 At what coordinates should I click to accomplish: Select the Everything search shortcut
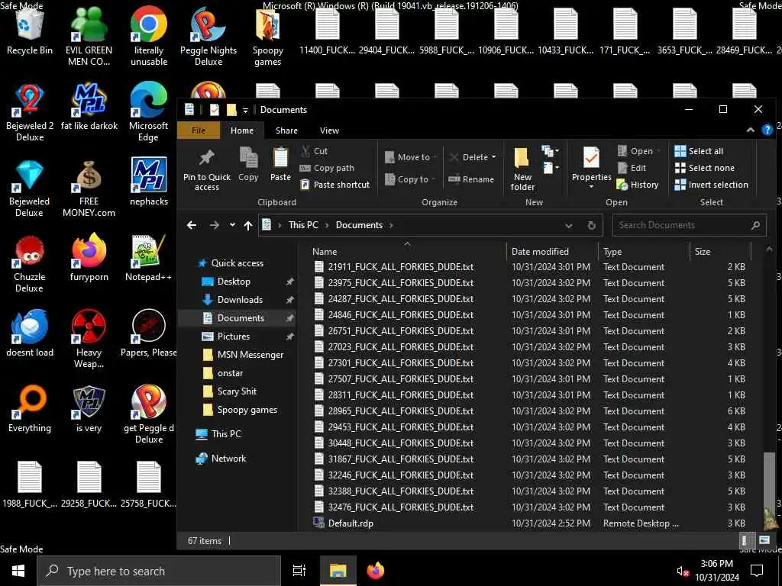(30, 409)
